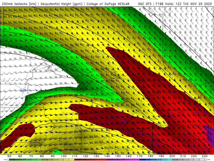Click the "F198" forecast hour text
Screen dimensions: 214x161
159,4
